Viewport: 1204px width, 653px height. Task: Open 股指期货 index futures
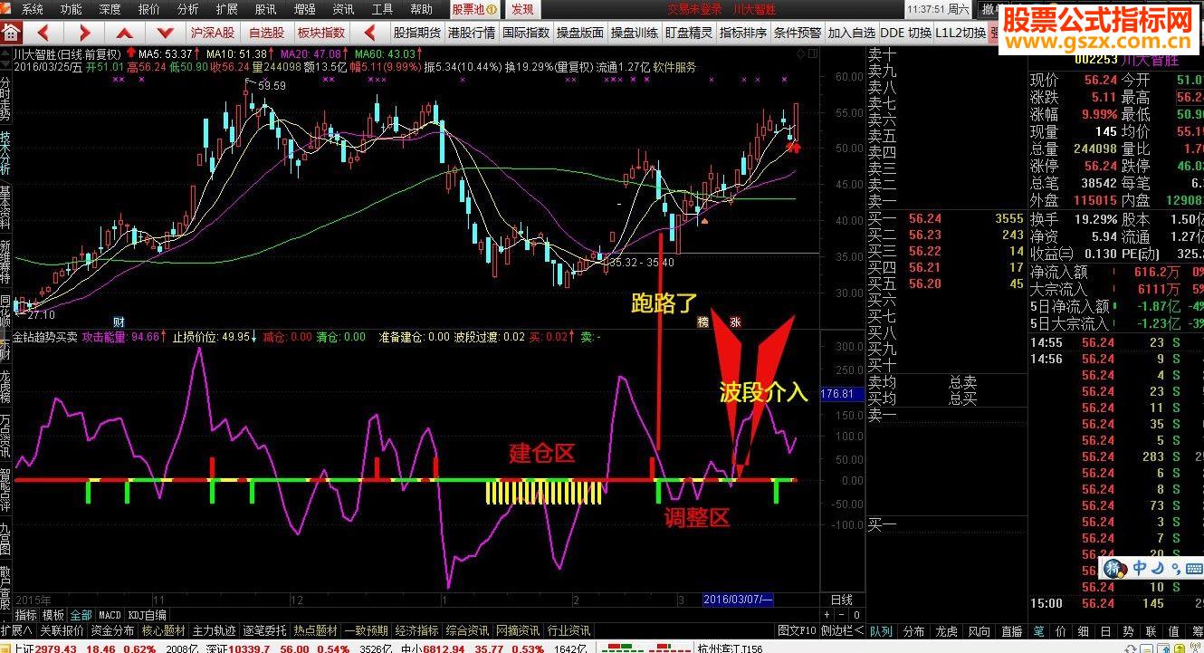416,33
